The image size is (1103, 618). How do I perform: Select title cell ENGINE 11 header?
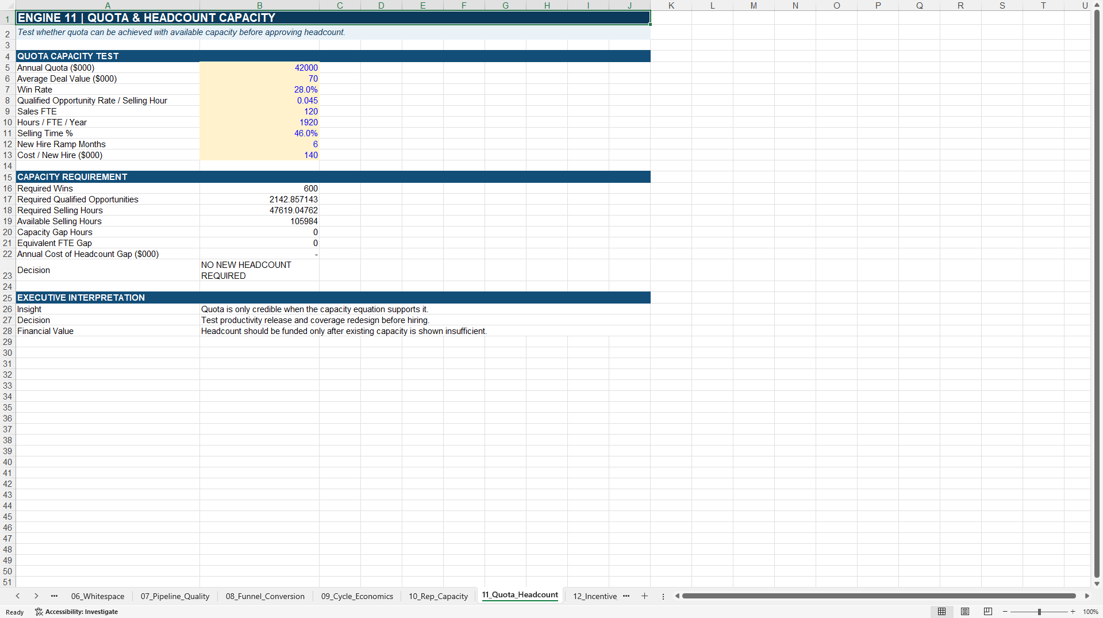pyautogui.click(x=333, y=18)
